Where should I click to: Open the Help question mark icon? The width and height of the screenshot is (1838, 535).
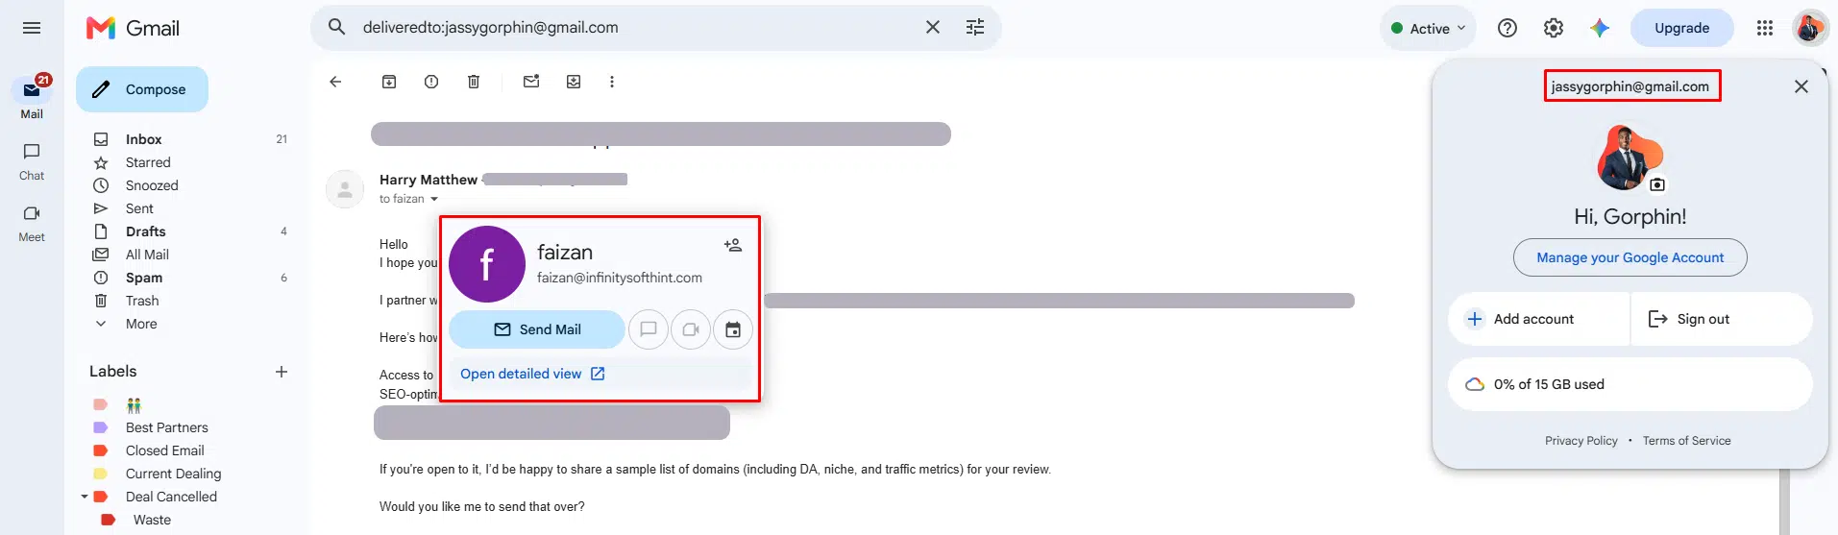click(x=1507, y=28)
